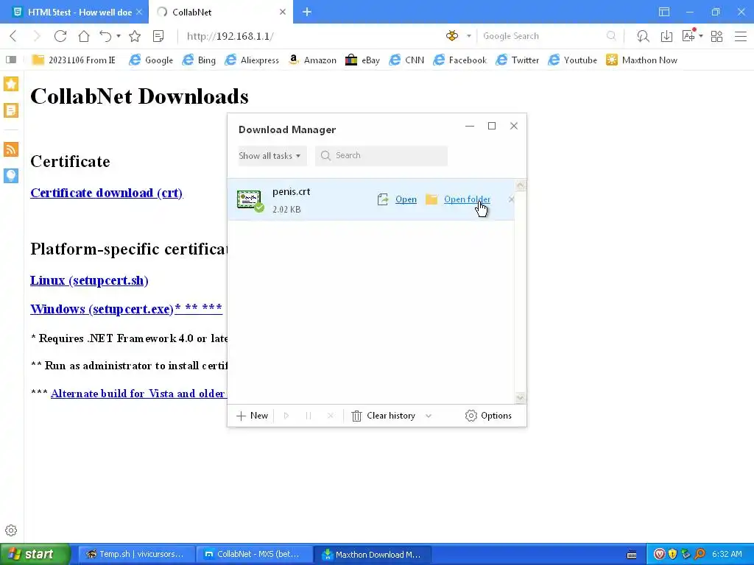Click Open link for the .crt download
Screen dimensions: 754x565
tap(406, 199)
